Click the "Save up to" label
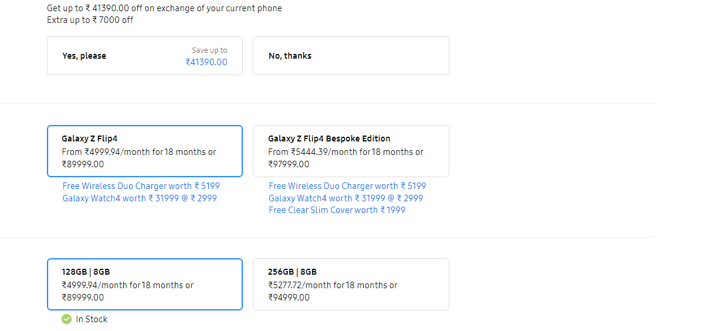704x331 pixels. (x=209, y=50)
